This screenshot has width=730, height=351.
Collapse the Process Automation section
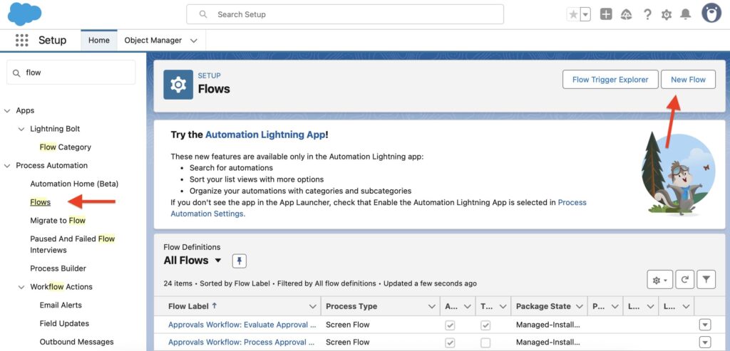(x=7, y=165)
